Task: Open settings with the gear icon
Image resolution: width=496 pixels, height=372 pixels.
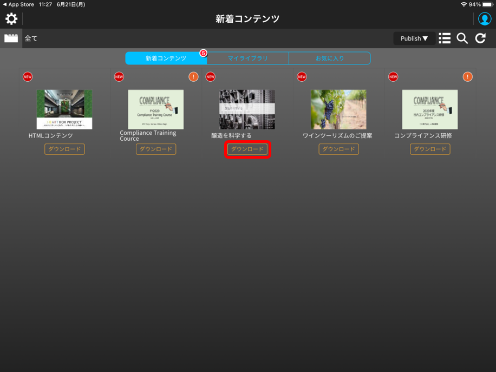Action: pyautogui.click(x=11, y=19)
